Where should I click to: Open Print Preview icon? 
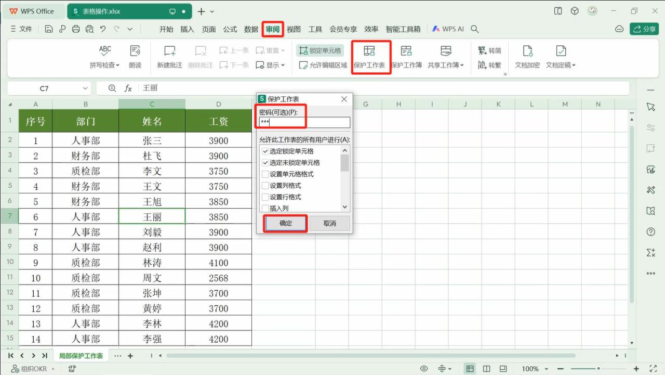pyautogui.click(x=89, y=29)
